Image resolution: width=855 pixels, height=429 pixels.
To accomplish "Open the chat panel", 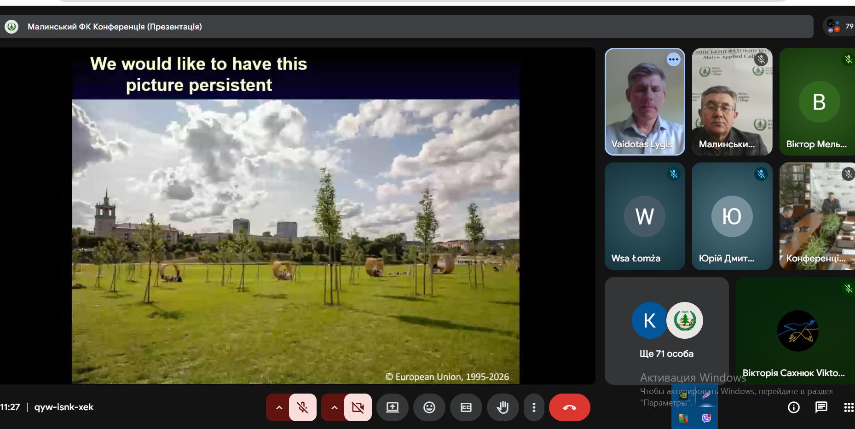I will [x=821, y=407].
